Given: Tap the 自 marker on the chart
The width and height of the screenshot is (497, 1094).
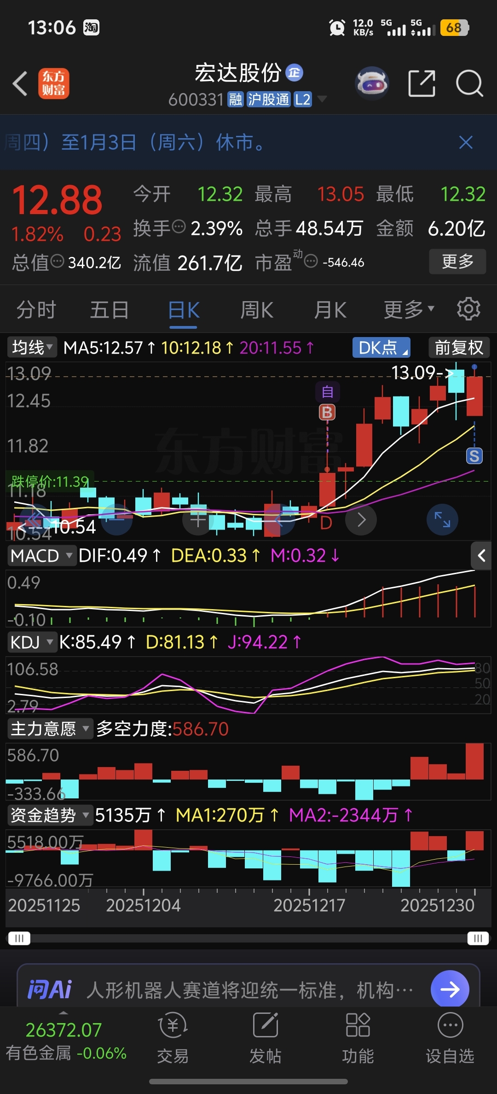Looking at the screenshot, I should (327, 392).
